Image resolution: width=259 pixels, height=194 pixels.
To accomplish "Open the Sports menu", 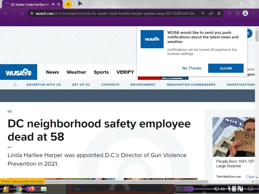I will pos(101,72).
